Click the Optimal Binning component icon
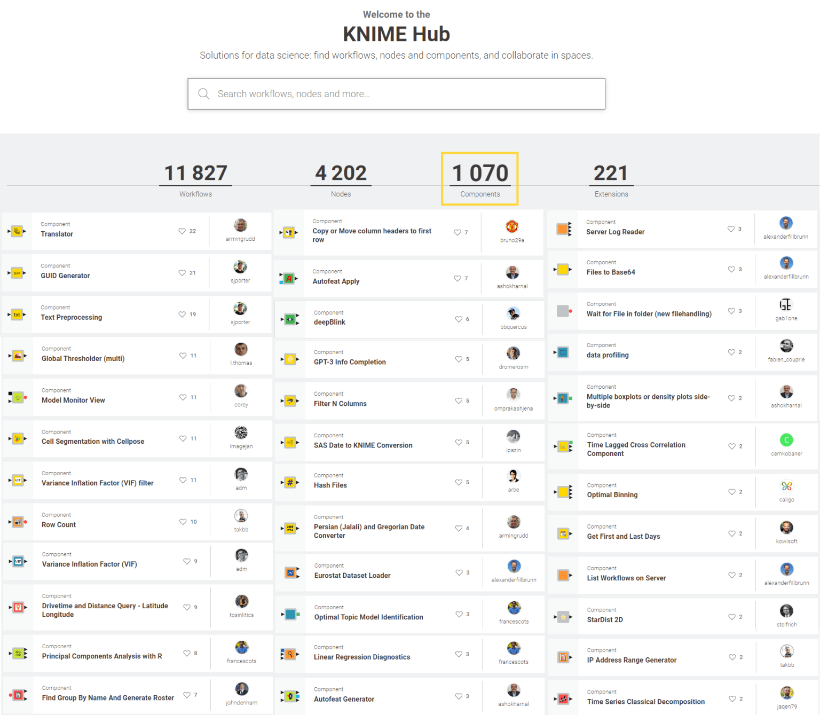The height and width of the screenshot is (715, 820). point(564,492)
